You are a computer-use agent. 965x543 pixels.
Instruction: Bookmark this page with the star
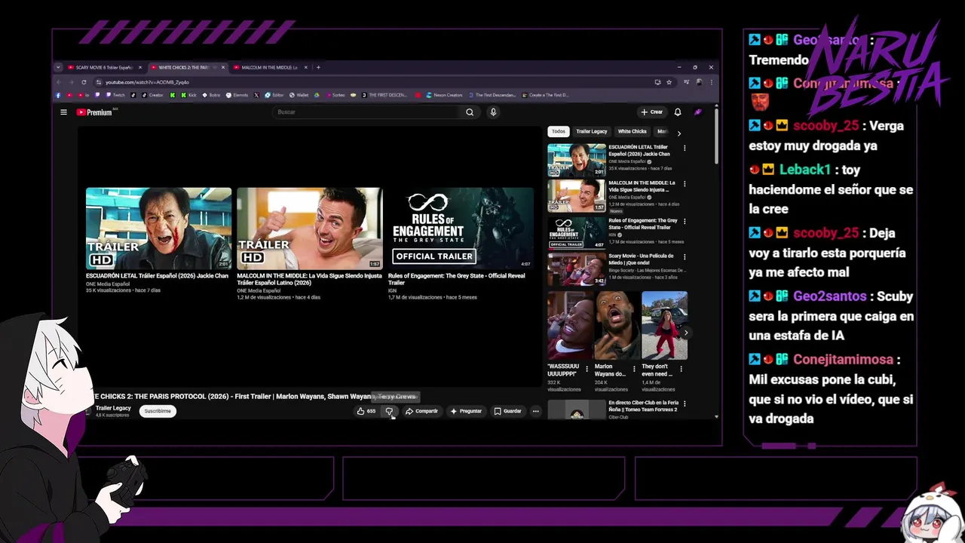(669, 82)
